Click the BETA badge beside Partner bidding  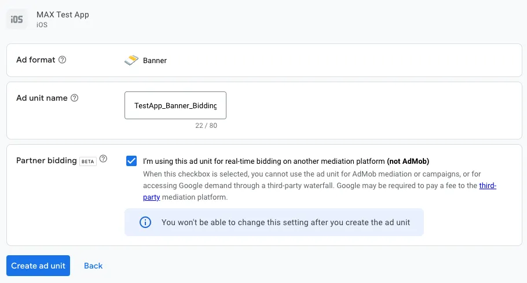pyautogui.click(x=88, y=161)
